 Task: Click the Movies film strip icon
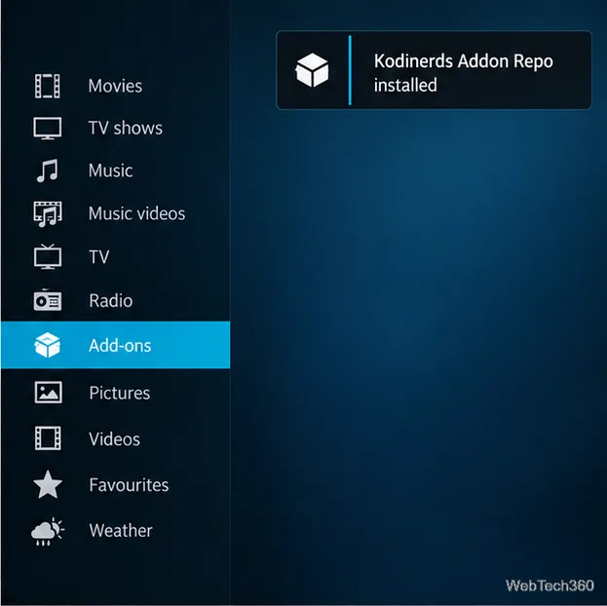47,86
